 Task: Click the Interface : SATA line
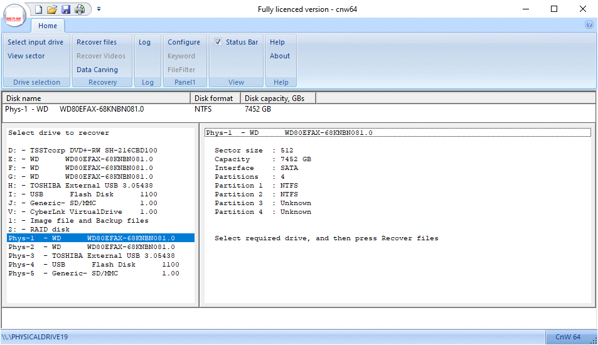tap(256, 167)
